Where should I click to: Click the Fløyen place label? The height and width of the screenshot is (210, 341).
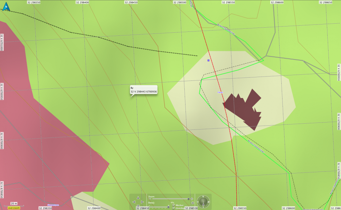tap(220, 92)
